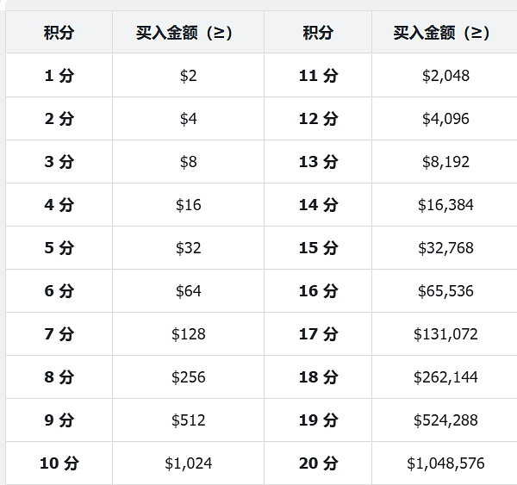Viewport: 517px width, 485px height.
Task: Select the 1 分 cell
Action: 59,76
